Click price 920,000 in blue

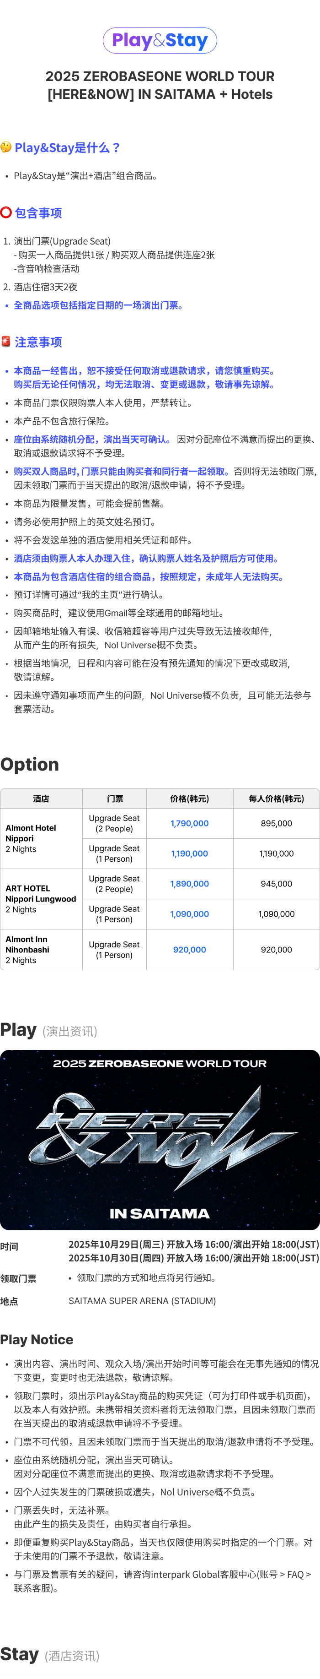click(x=189, y=950)
